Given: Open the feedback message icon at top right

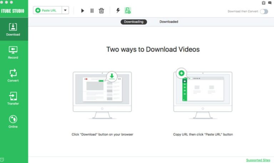Looking at the screenshot, I should click(x=270, y=2).
